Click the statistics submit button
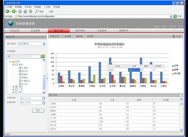The height and width of the screenshot is (137, 188). pyautogui.click(x=38, y=111)
